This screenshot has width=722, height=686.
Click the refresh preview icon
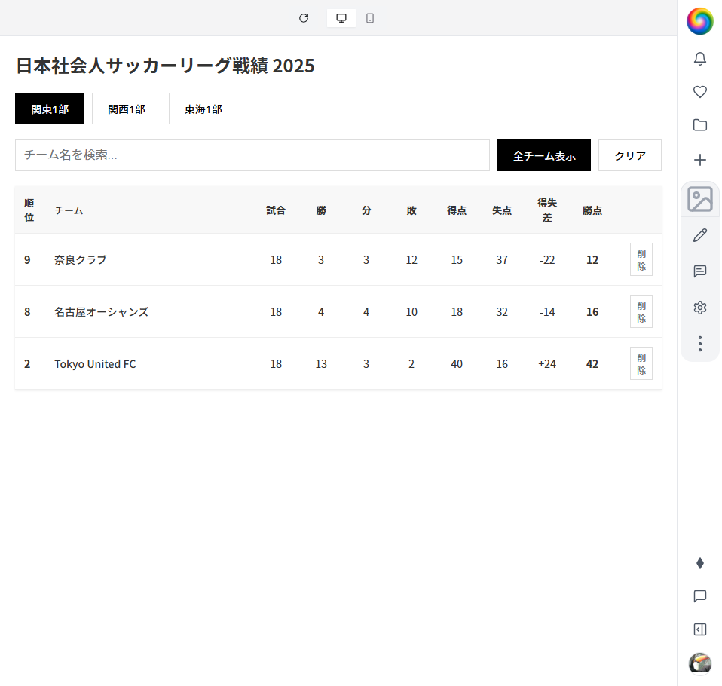point(304,18)
